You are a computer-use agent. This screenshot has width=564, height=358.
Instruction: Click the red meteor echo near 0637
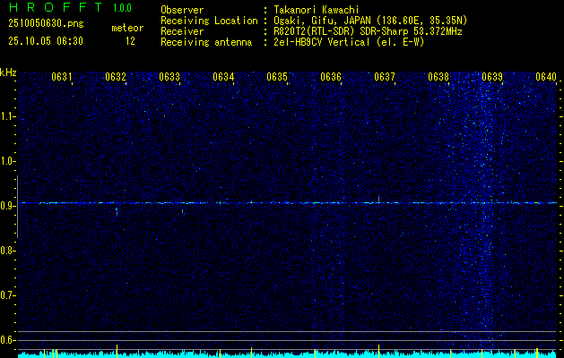378,198
